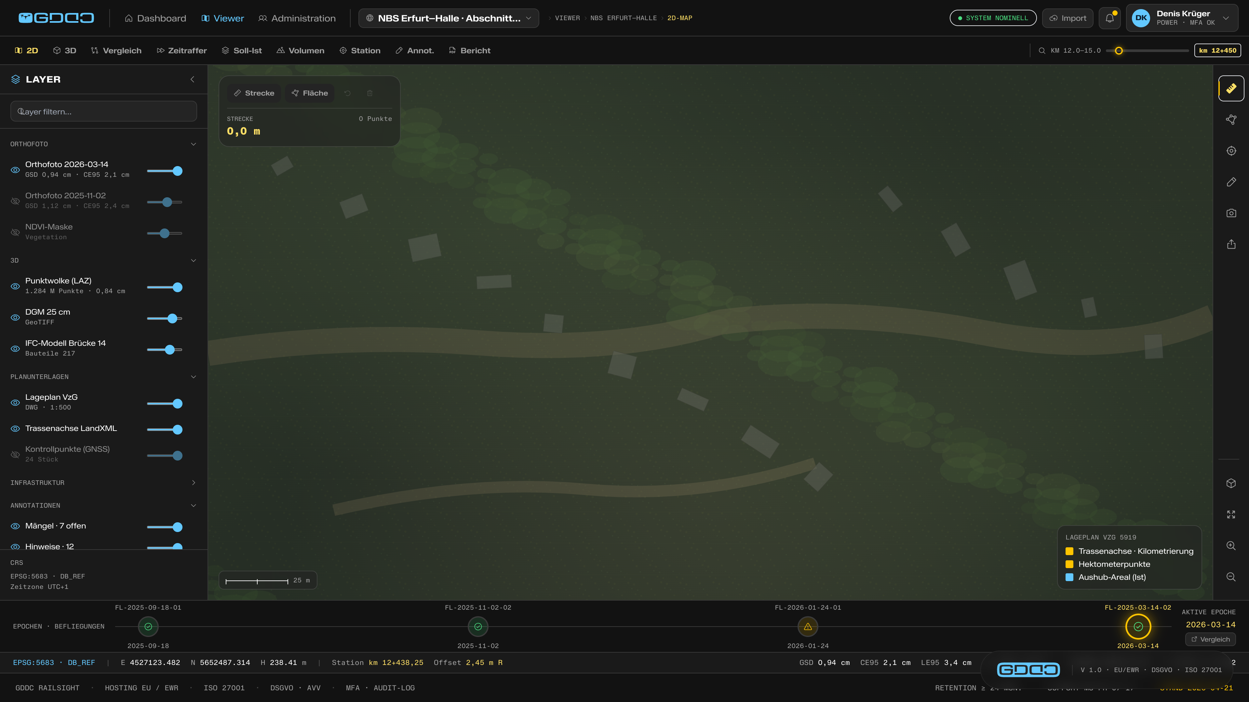This screenshot has height=702, width=1249.
Task: Open the Zeitraffer tab
Action: [182, 50]
